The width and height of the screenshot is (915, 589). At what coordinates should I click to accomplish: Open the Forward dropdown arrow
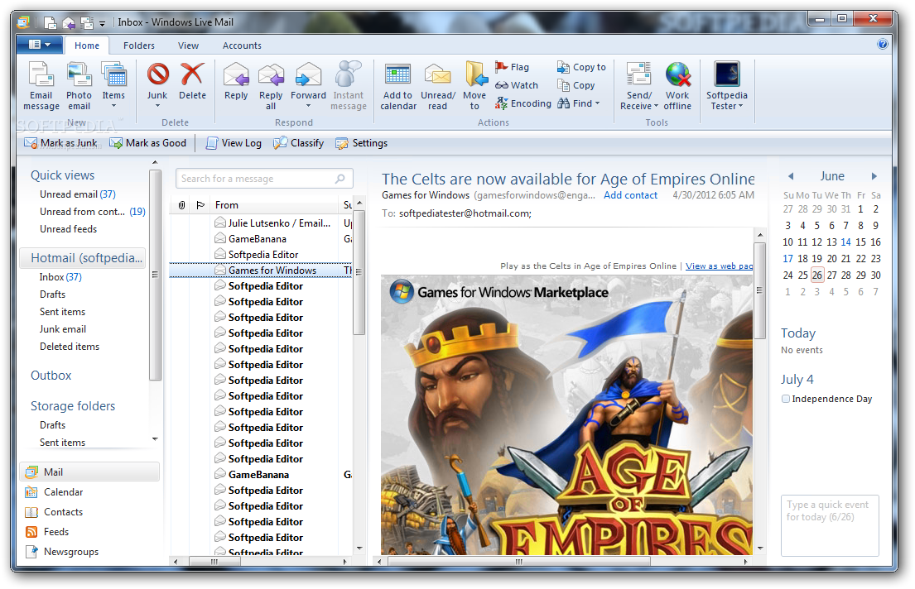pos(308,106)
